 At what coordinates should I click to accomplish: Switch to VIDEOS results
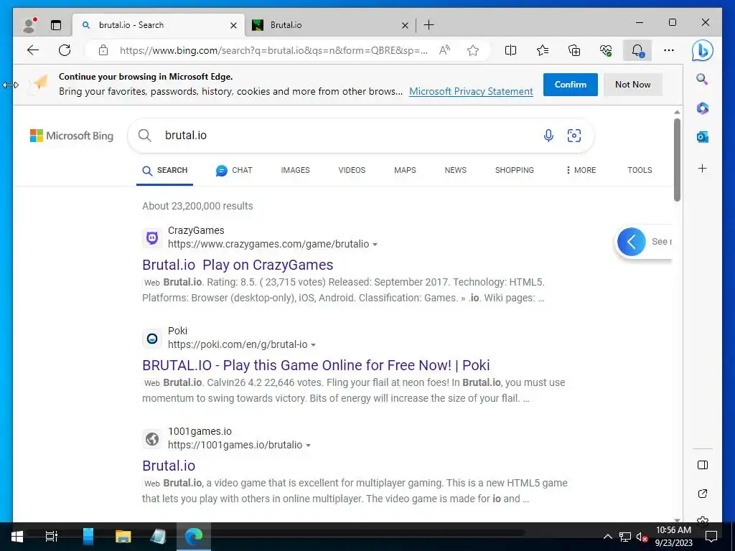[352, 170]
